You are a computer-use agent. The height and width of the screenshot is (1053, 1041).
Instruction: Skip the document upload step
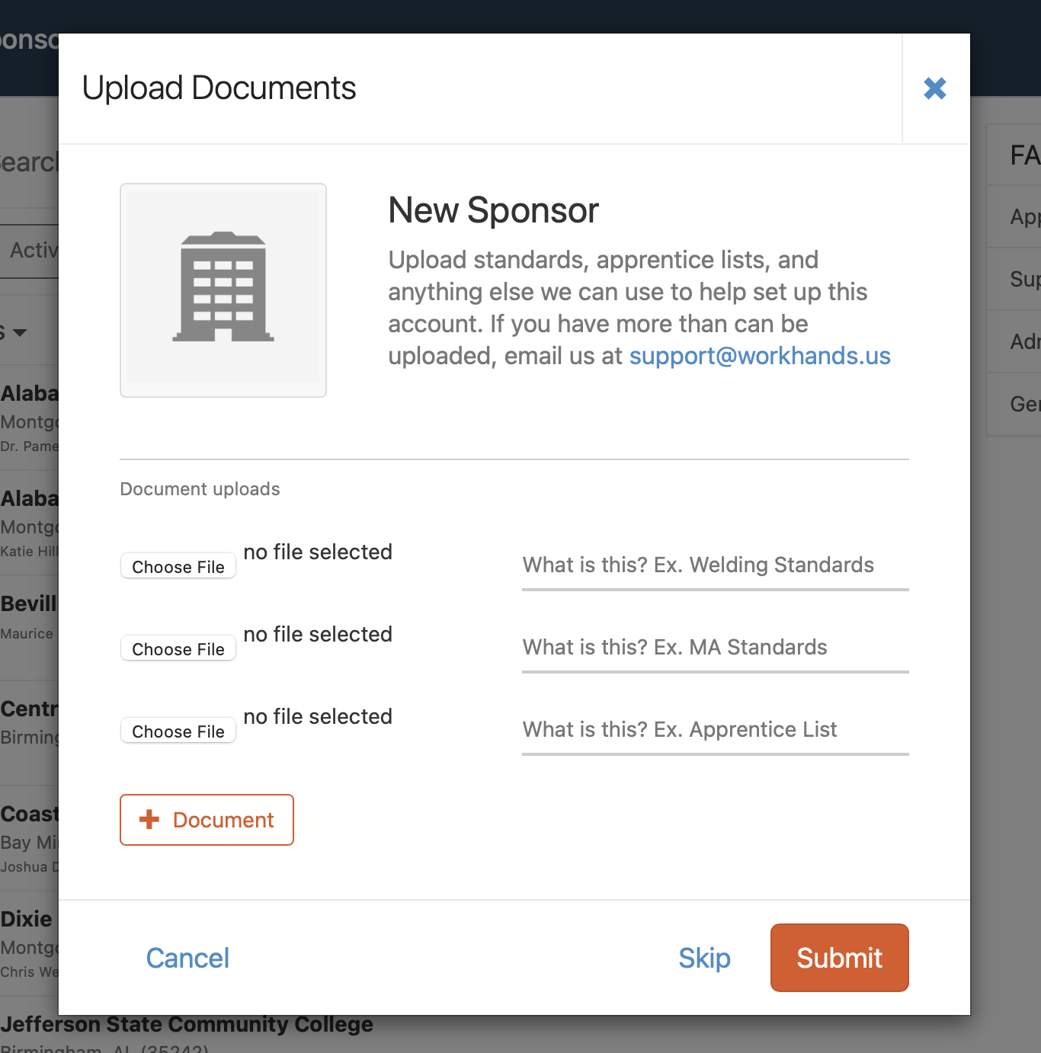[704, 958]
